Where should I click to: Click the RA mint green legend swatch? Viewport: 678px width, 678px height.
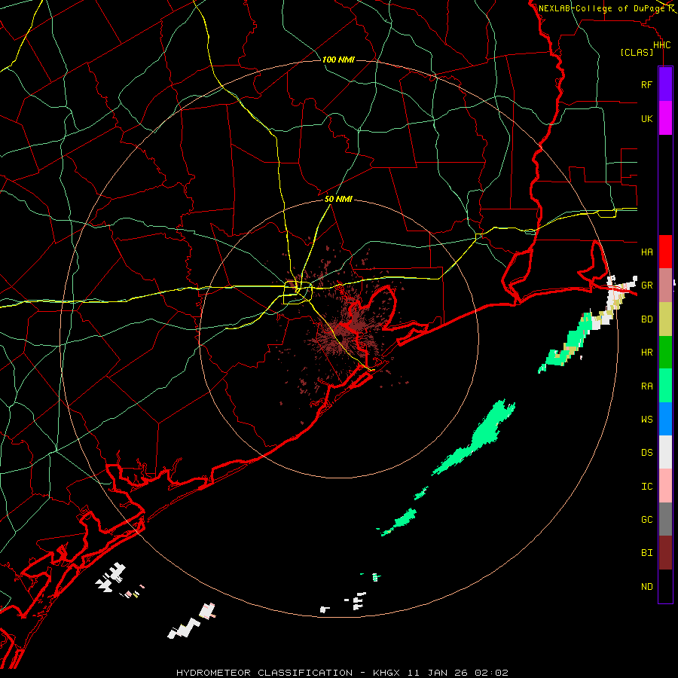[x=665, y=386]
